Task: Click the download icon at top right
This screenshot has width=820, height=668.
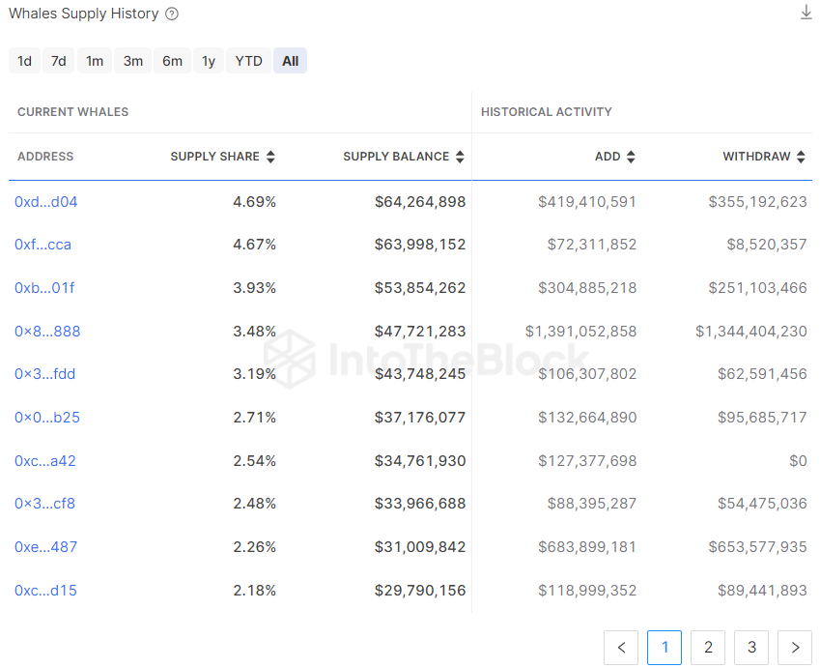Action: pyautogui.click(x=806, y=13)
